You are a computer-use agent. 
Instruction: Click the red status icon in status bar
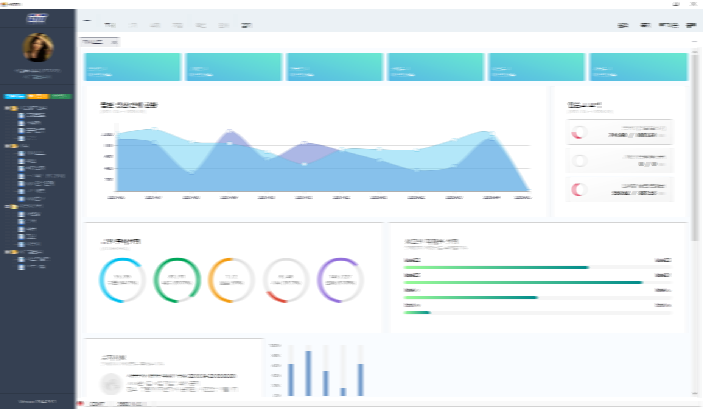pos(80,404)
